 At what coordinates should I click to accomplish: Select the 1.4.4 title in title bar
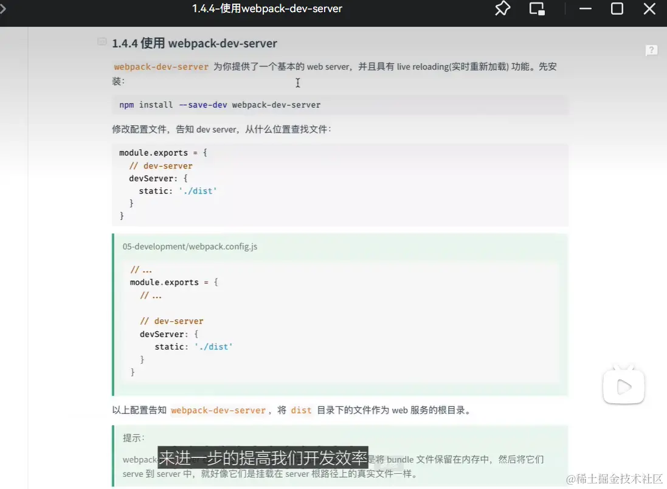[x=268, y=9]
